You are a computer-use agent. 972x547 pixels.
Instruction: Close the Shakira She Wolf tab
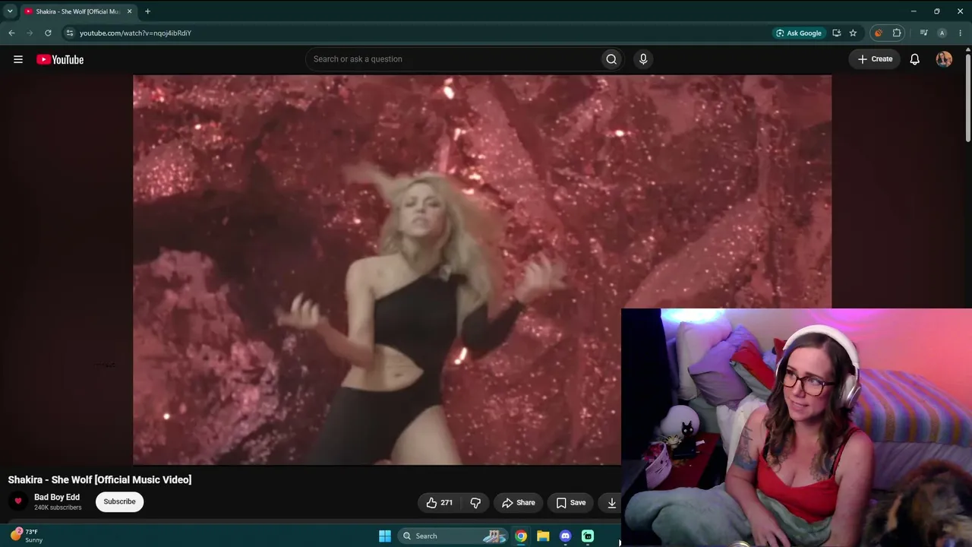130,11
